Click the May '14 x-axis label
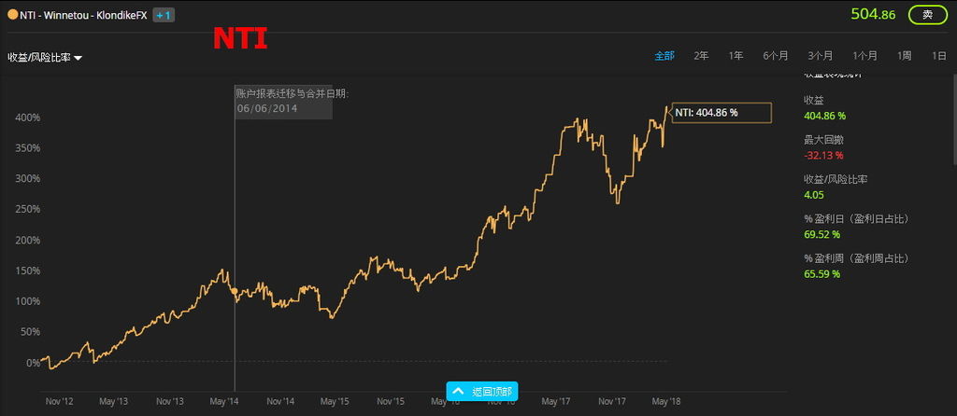 224,401
